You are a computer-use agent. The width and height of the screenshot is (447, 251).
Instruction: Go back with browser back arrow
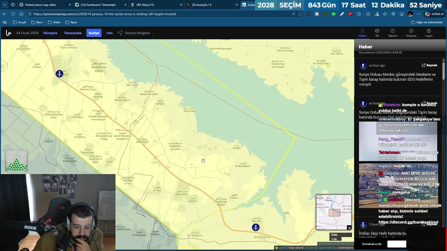click(5, 14)
